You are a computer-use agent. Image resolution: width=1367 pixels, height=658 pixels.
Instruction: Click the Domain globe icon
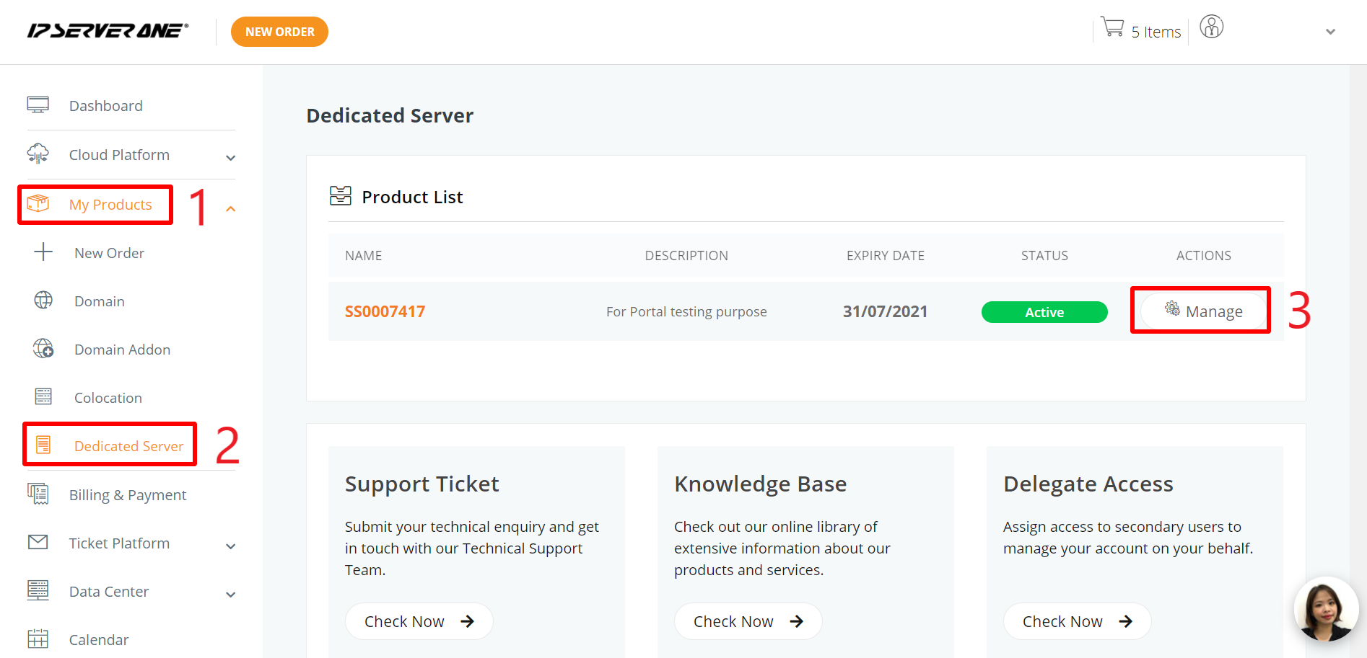[x=44, y=301]
